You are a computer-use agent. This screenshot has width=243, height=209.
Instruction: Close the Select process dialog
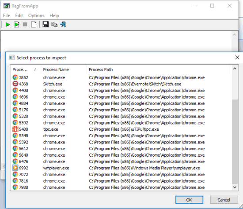tap(237, 58)
